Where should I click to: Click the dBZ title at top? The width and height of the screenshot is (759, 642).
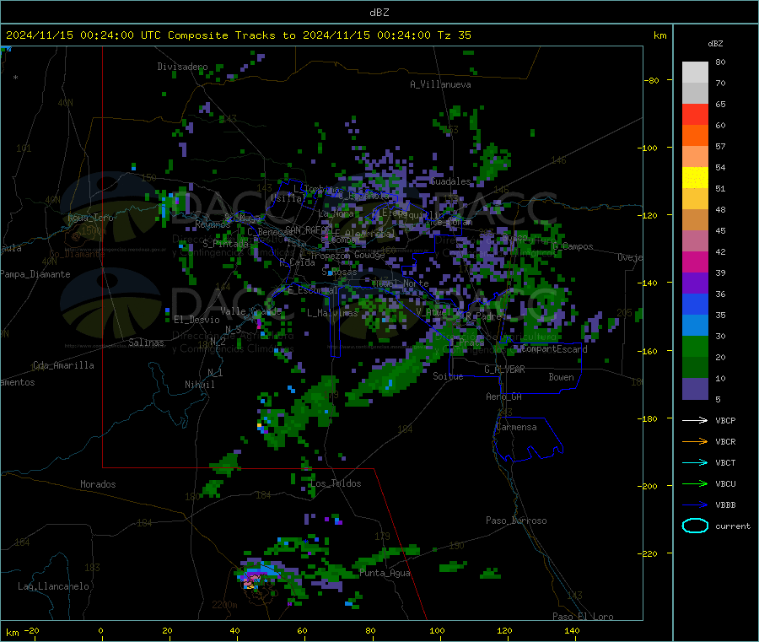pyautogui.click(x=379, y=13)
